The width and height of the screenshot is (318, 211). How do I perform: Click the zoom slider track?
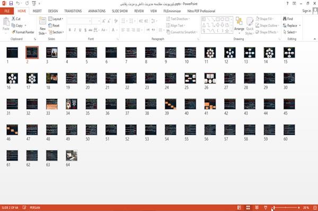[286, 207]
